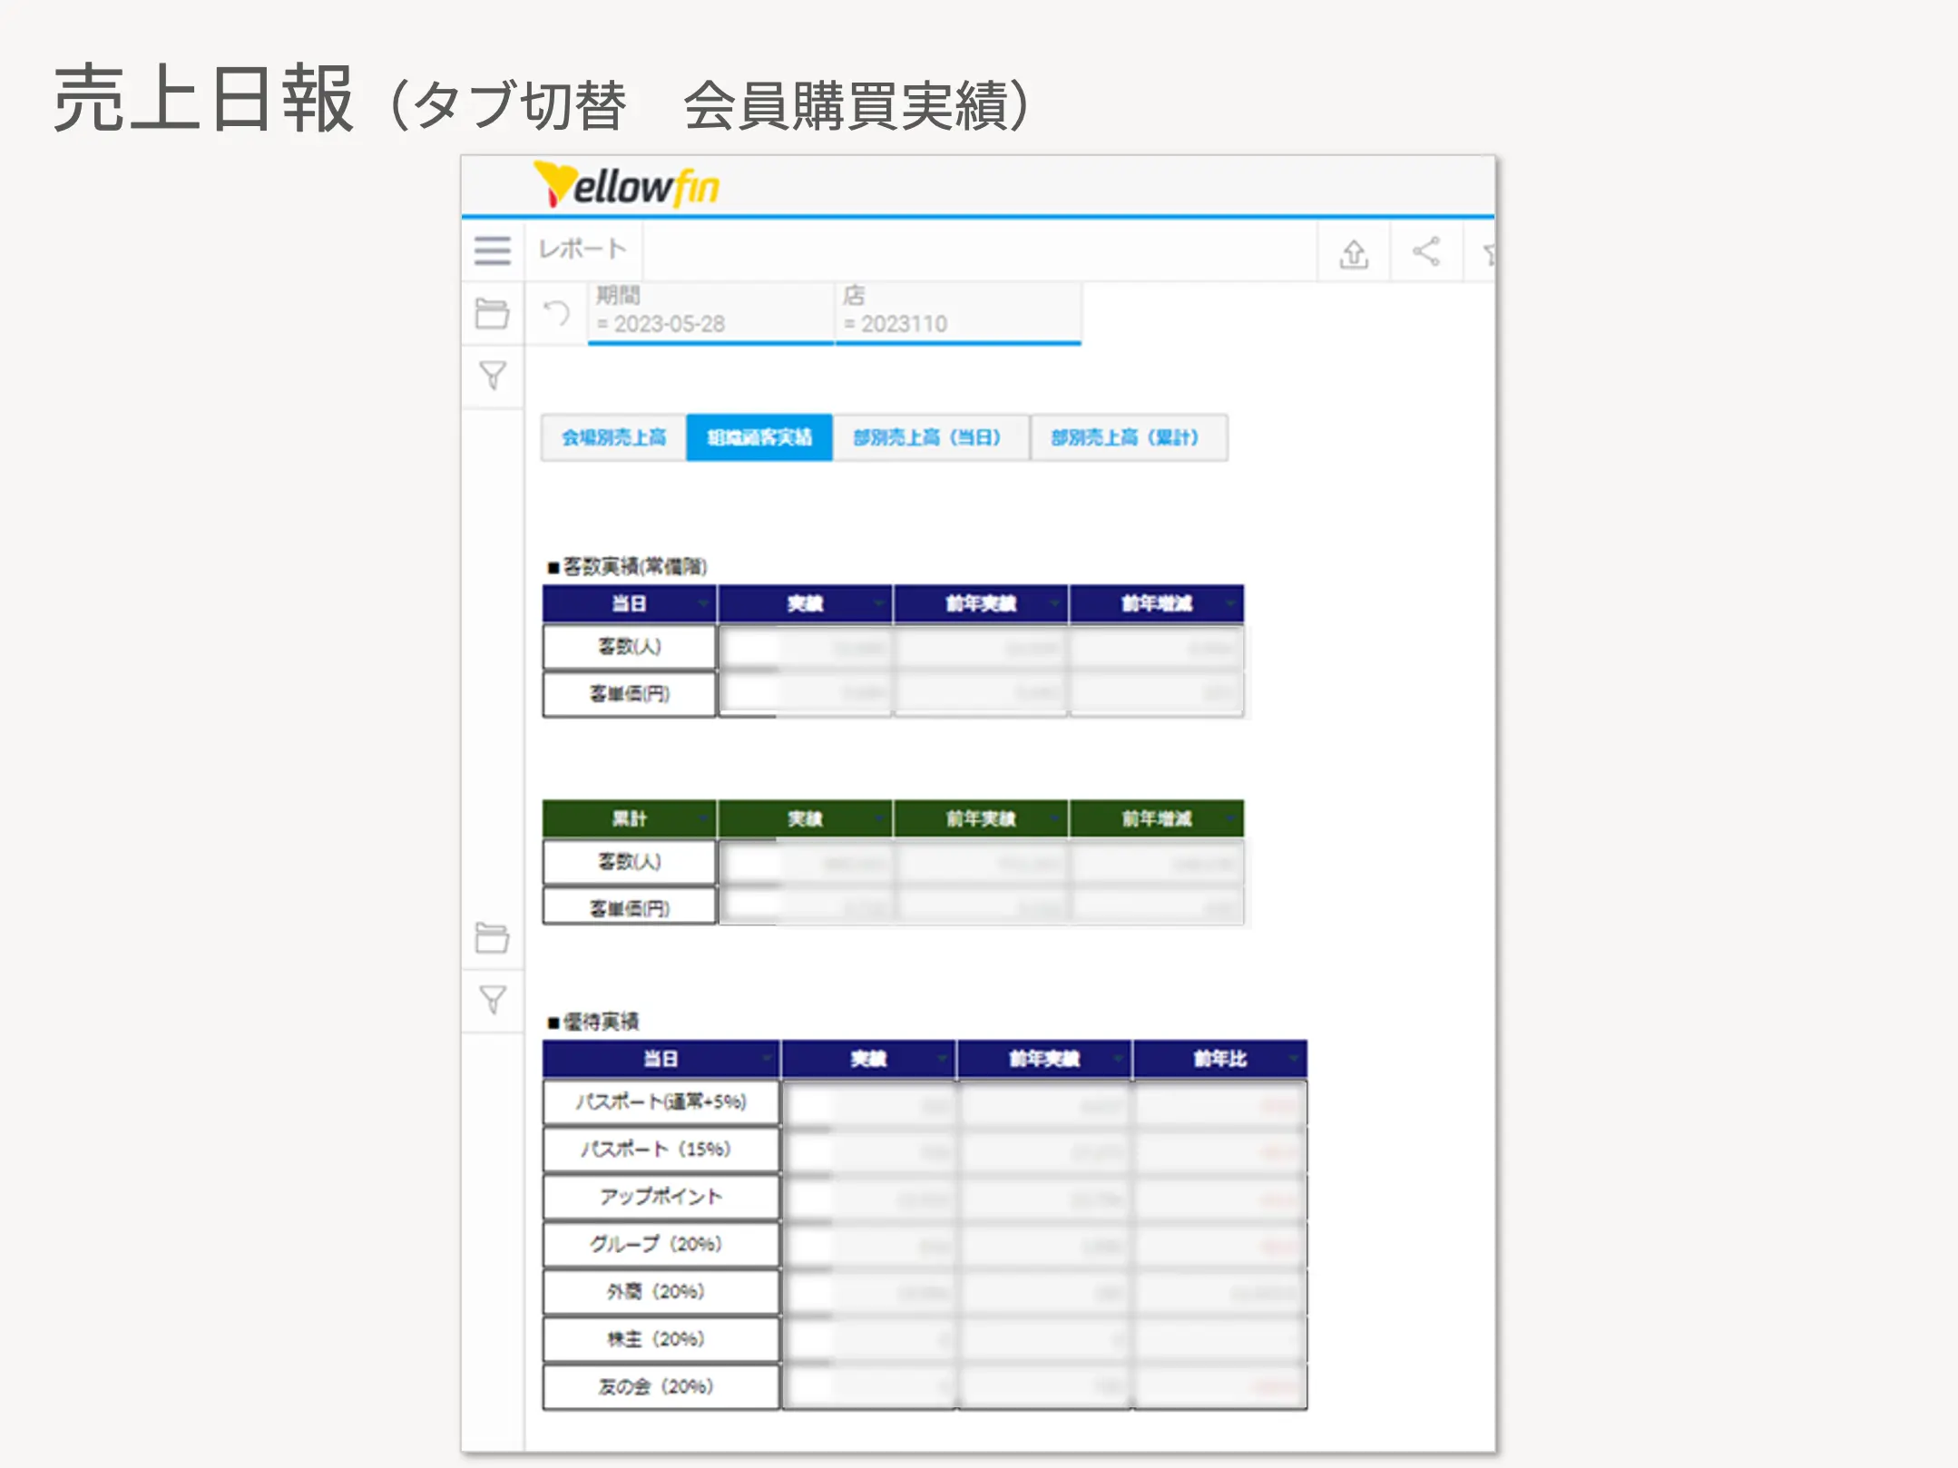Screen dimensions: 1958x1468
Task: Switch to the 部別売上高（当日） tab
Action: [x=927, y=437]
